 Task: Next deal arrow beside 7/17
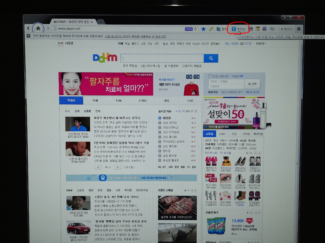(x=259, y=213)
